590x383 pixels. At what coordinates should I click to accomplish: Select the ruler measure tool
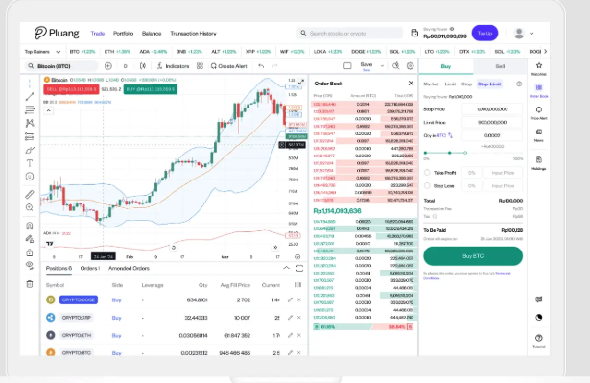pyautogui.click(x=30, y=194)
